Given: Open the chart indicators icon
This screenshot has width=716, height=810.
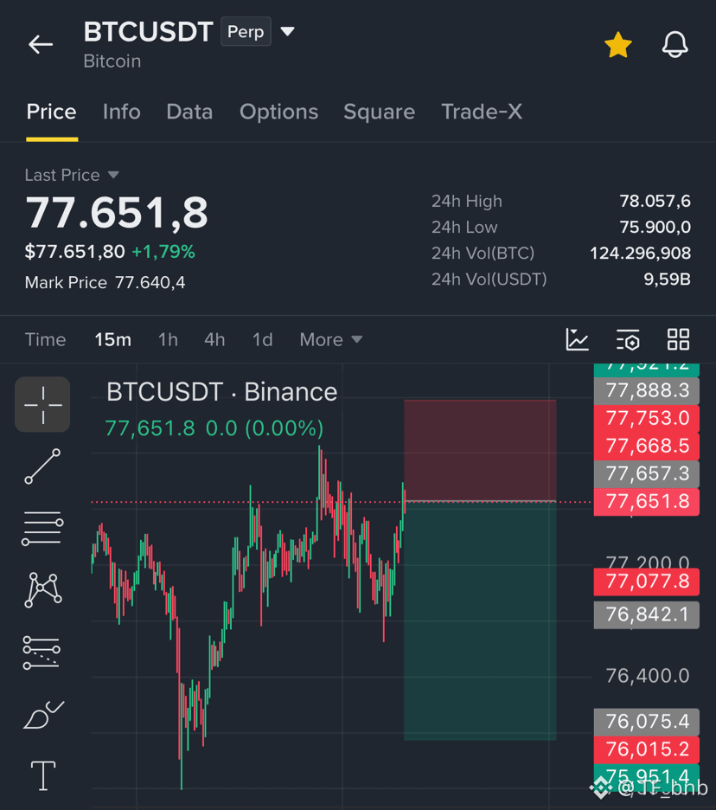Looking at the screenshot, I should (x=577, y=339).
